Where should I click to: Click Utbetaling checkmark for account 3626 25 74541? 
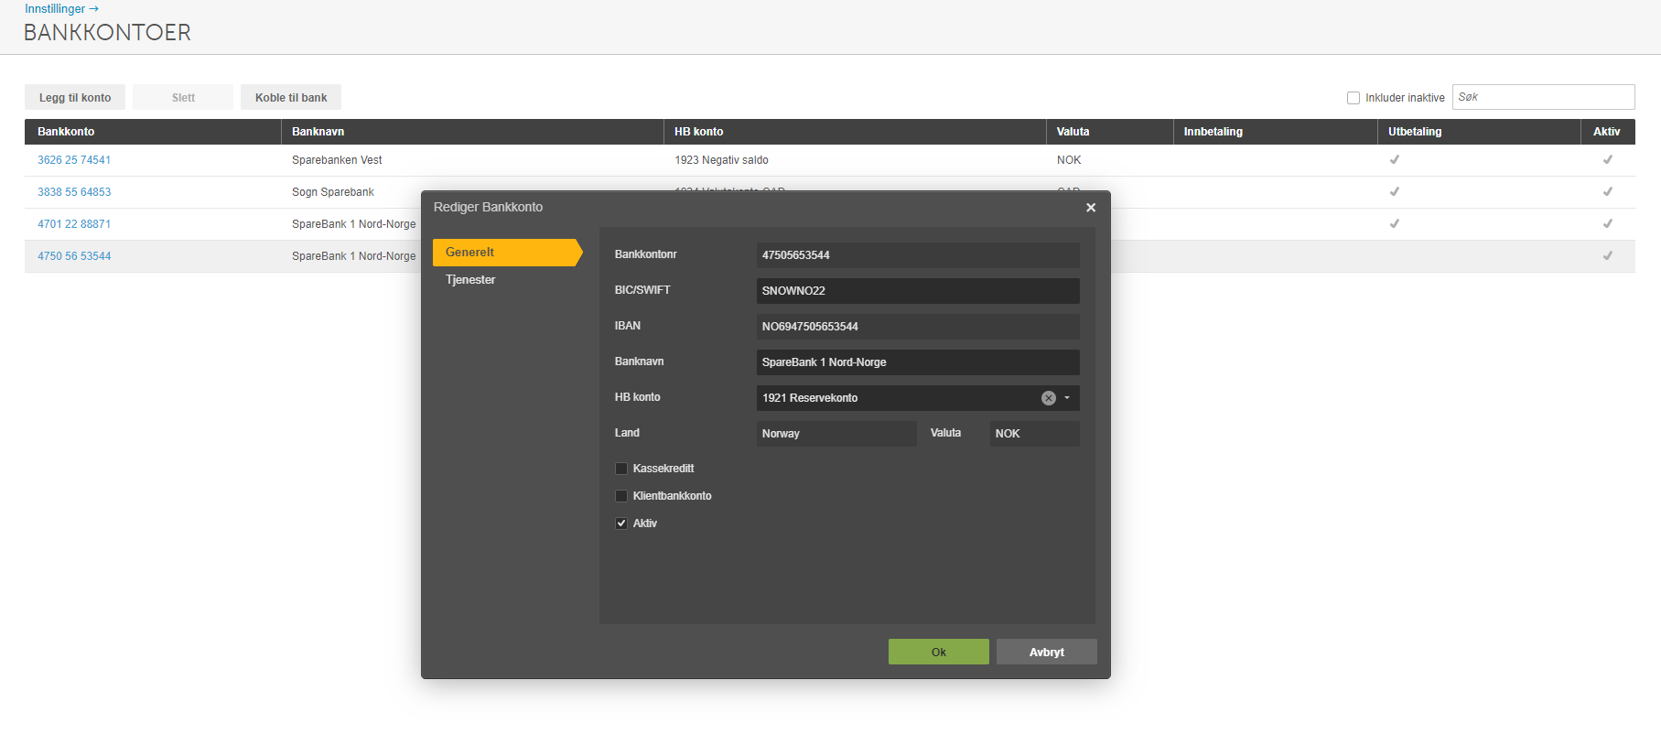click(x=1395, y=159)
